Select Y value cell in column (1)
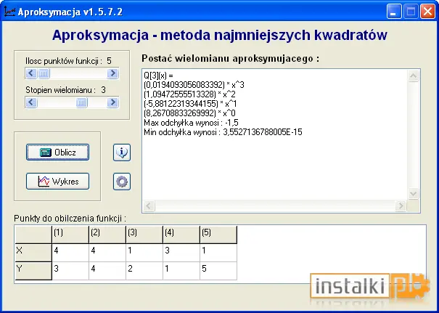This screenshot has height=313, width=439. pyautogui.click(x=70, y=271)
